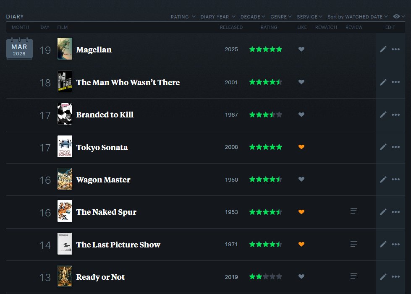Open the Tokyo Sonata film link

point(102,147)
